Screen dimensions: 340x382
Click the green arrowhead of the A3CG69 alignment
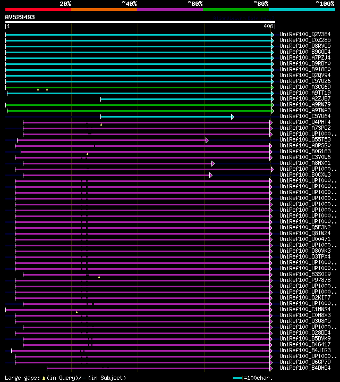pyautogui.click(x=273, y=87)
